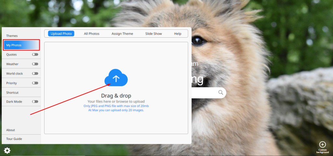
Task: Open settings with the gear icon
Action: click(x=7, y=150)
